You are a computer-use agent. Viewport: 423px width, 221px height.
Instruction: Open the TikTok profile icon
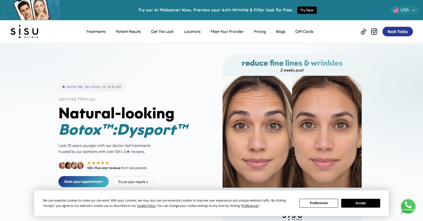coord(363,32)
